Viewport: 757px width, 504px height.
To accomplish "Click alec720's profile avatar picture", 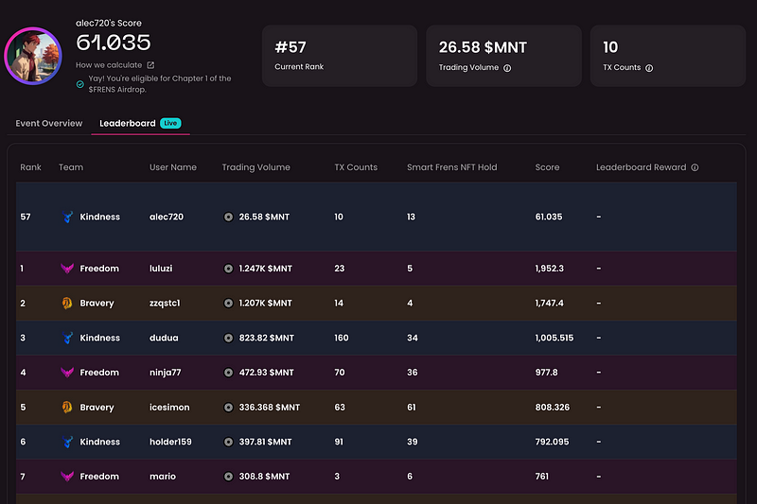I will tap(33, 56).
